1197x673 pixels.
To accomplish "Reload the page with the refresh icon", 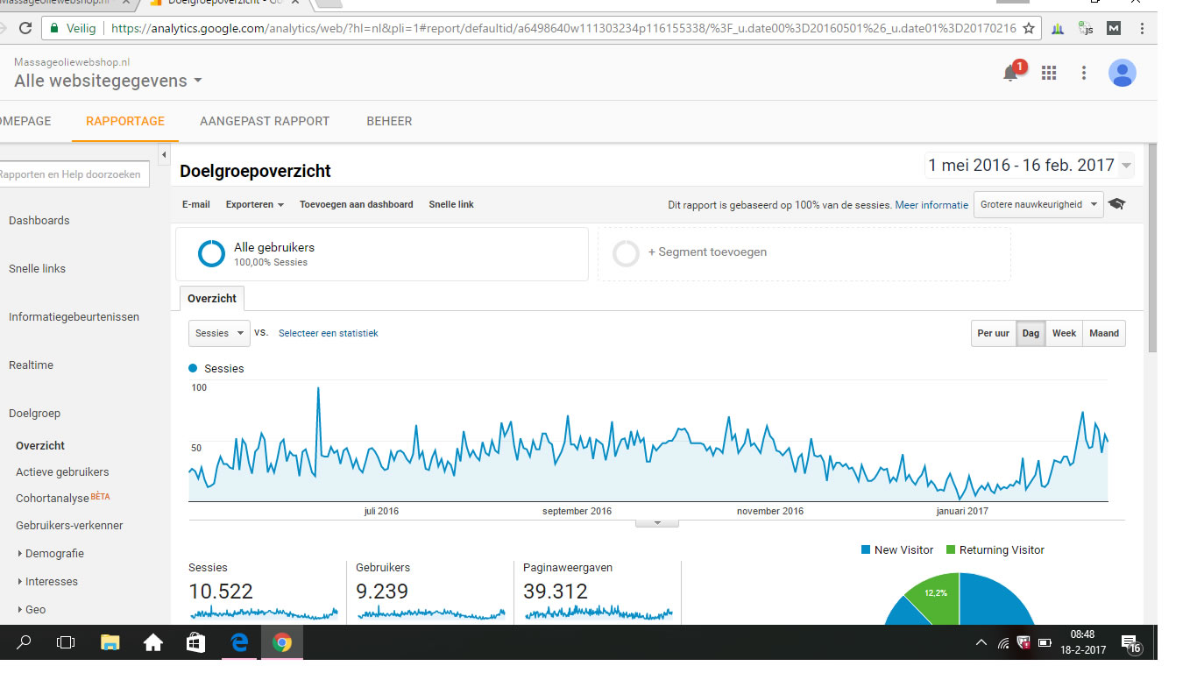I will coord(25,28).
